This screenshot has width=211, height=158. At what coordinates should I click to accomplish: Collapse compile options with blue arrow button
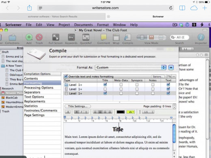coord(171,67)
